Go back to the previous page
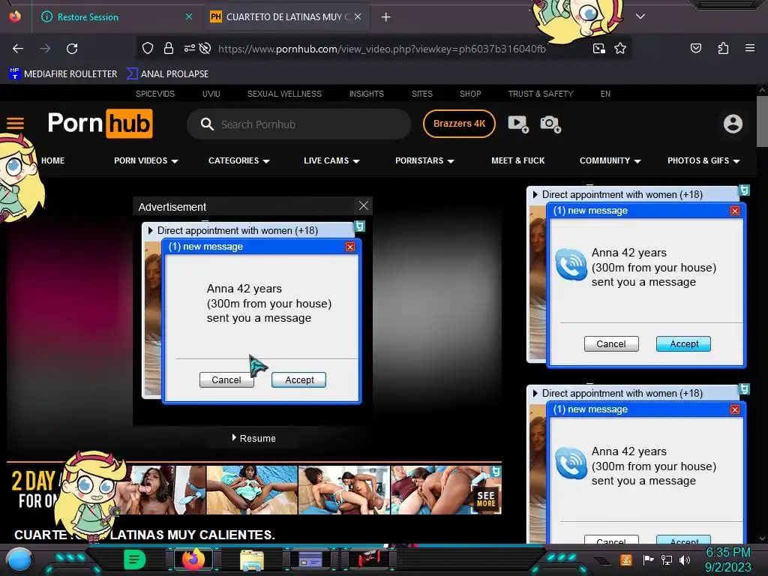The height and width of the screenshot is (576, 768). (x=18, y=49)
